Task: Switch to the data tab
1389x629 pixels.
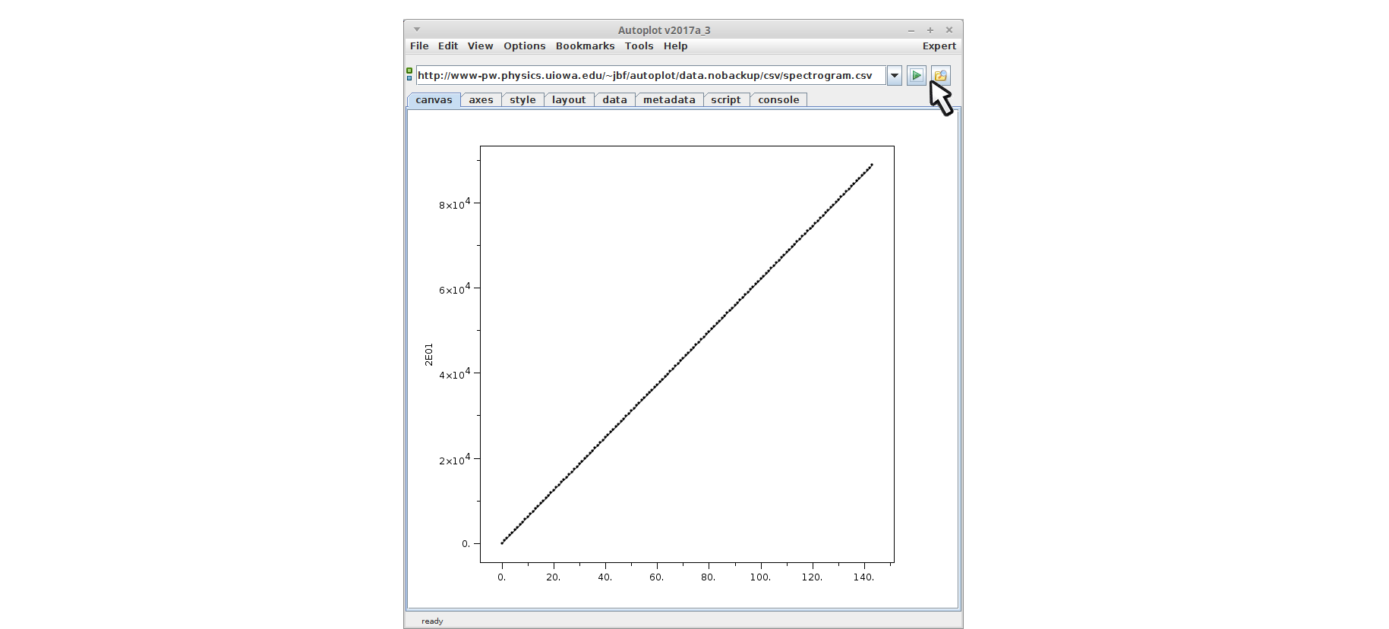Action: coord(614,99)
